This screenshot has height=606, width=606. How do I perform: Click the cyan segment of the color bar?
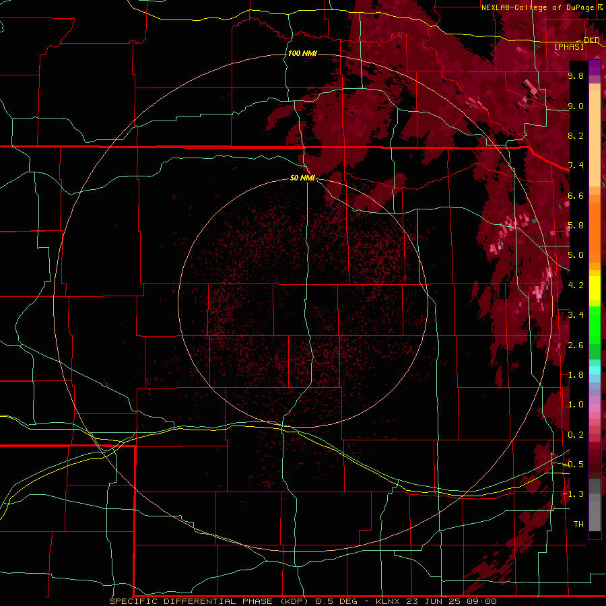pos(595,370)
